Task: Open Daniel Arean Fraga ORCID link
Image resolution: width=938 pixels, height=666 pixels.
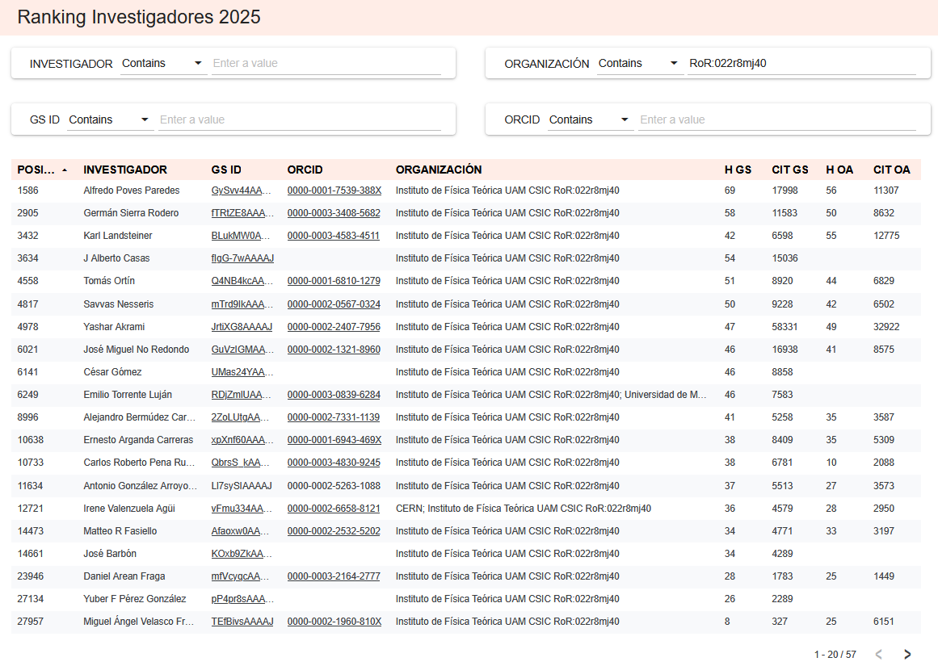Action: (334, 577)
